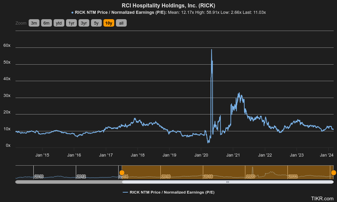Click the peak of the 2020 spike
This screenshot has height=202, width=337.
(x=211, y=49)
